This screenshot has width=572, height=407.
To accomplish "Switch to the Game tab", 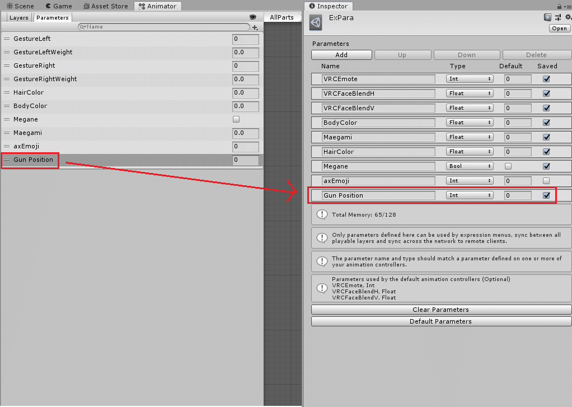I will pos(59,6).
